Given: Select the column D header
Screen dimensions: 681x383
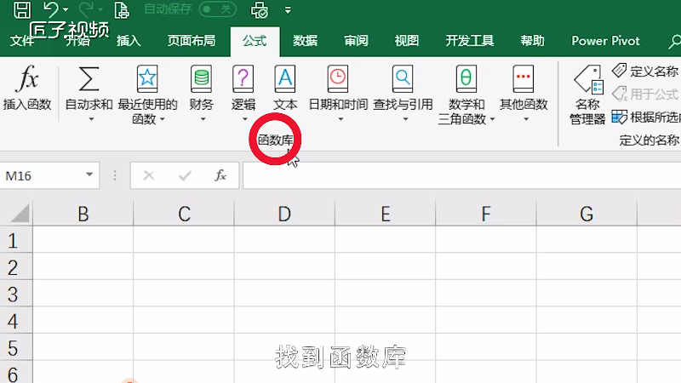Looking at the screenshot, I should click(x=284, y=214).
